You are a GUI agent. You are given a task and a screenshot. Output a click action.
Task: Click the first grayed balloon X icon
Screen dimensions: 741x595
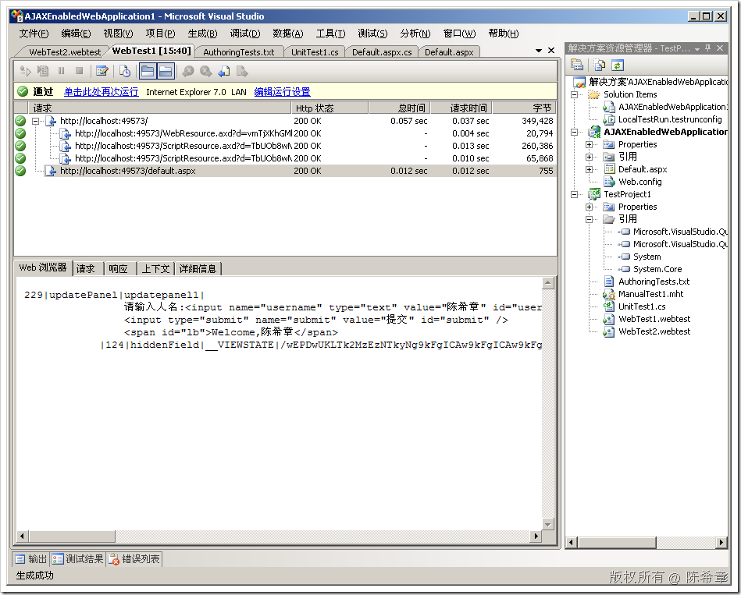(x=188, y=71)
